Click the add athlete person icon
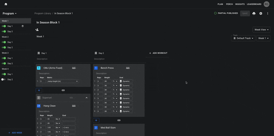274x136 pixels. click(37, 30)
